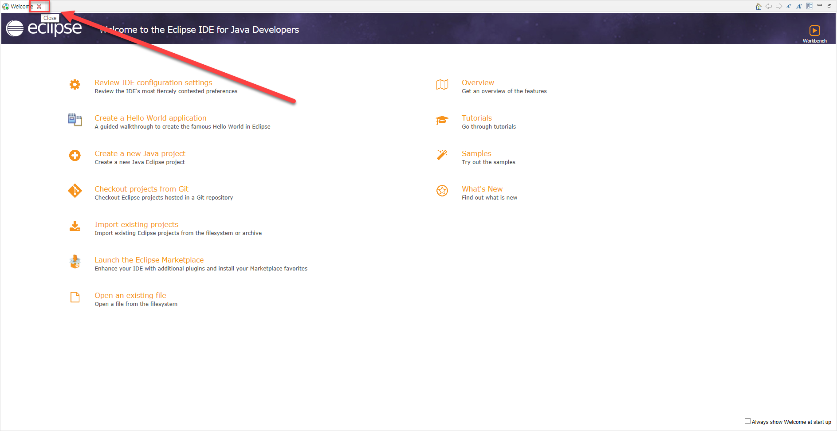Click the Eclipse logo
Screen dimensions: 837x431
(44, 28)
